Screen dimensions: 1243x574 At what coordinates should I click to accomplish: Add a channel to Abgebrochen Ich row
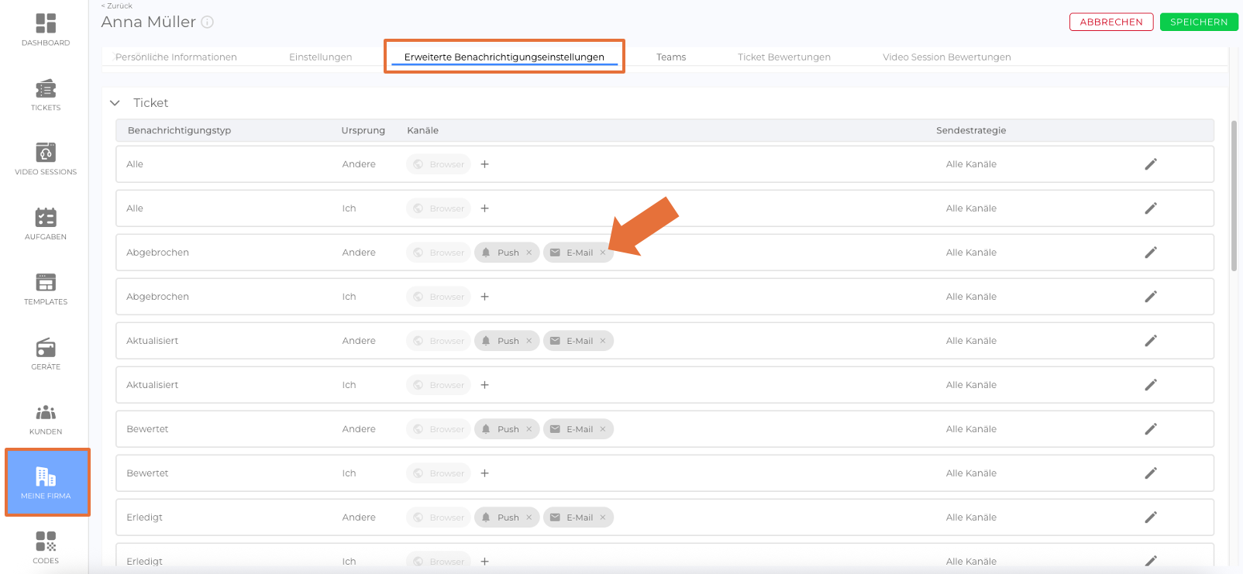484,297
